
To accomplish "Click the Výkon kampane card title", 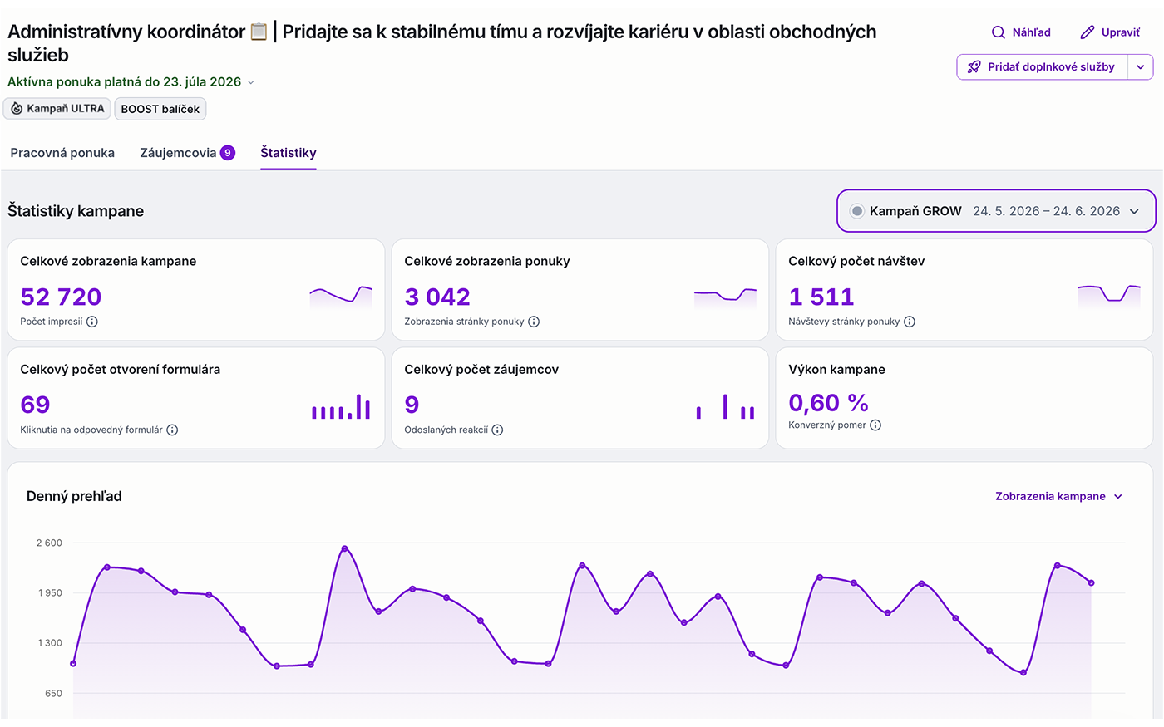I will [x=836, y=370].
